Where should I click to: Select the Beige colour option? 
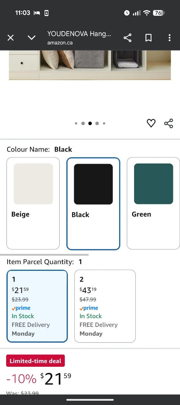[33, 203]
